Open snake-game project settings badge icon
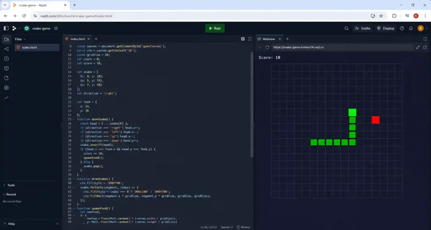The width and height of the screenshot is (431, 230). (x=56, y=28)
